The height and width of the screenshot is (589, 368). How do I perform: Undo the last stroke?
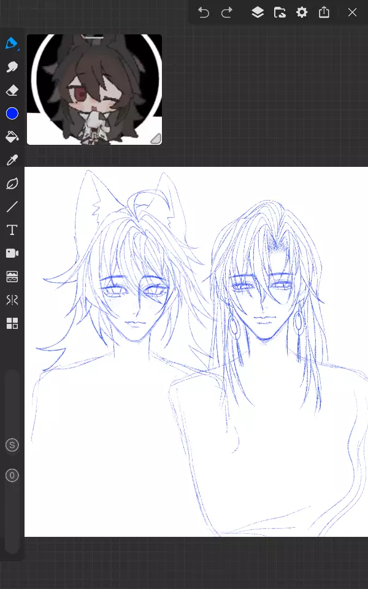(204, 12)
